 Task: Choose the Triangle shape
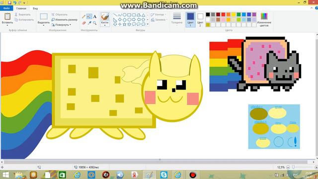coord(144,15)
